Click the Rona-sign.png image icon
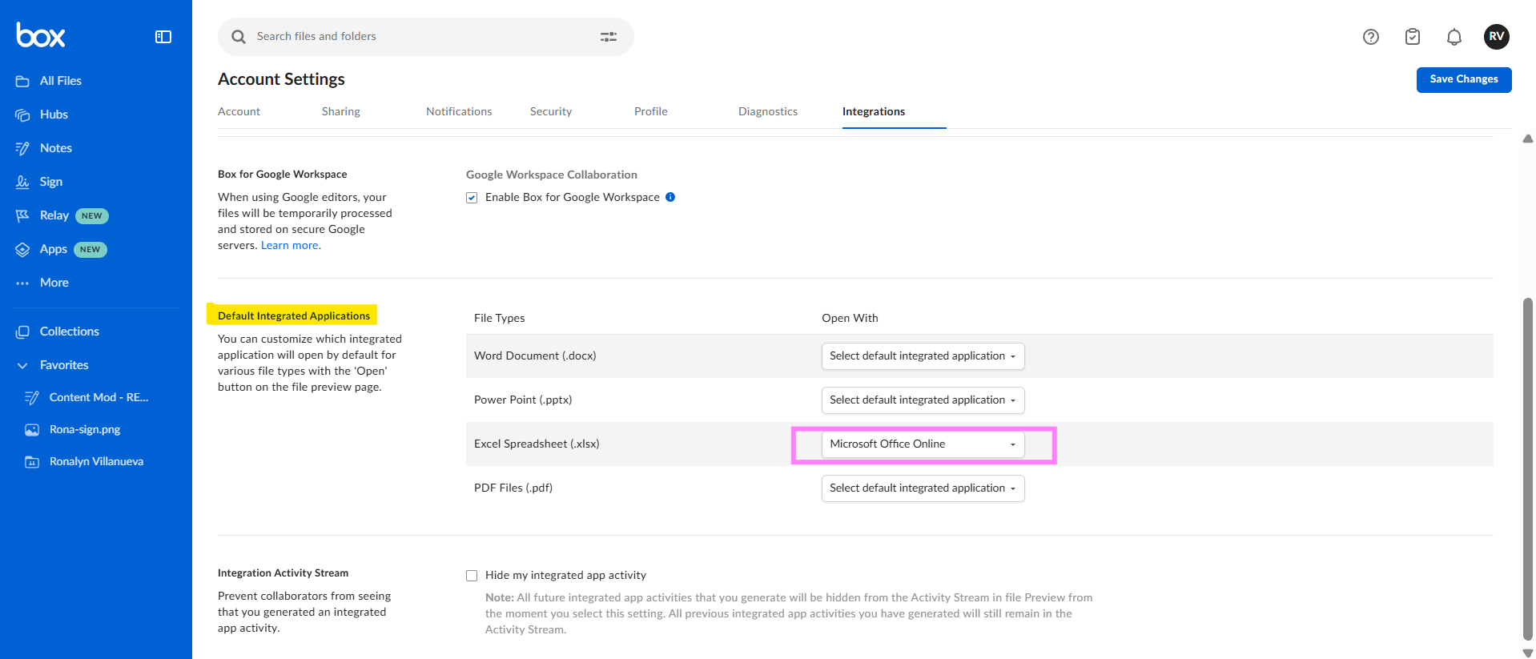1536x659 pixels. pos(32,429)
